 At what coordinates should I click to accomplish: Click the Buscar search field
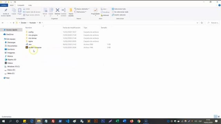pos(213,23)
